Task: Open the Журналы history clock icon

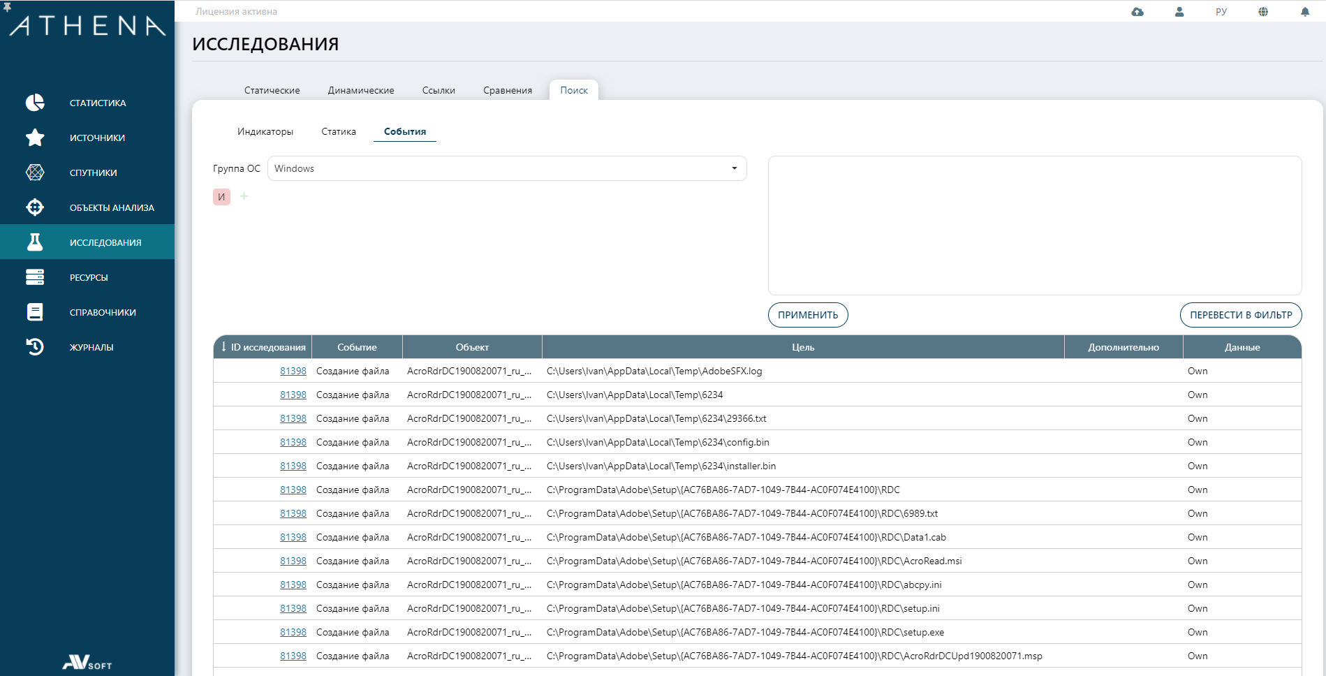Action: point(35,347)
